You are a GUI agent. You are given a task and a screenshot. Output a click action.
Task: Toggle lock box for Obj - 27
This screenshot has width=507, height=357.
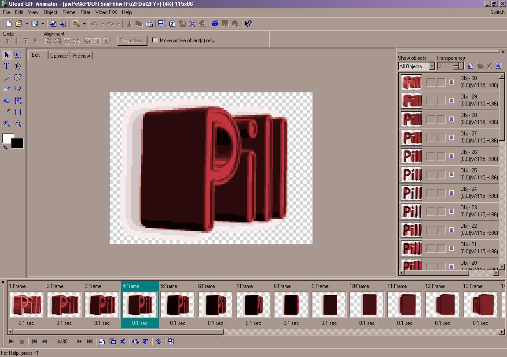[x=441, y=138]
